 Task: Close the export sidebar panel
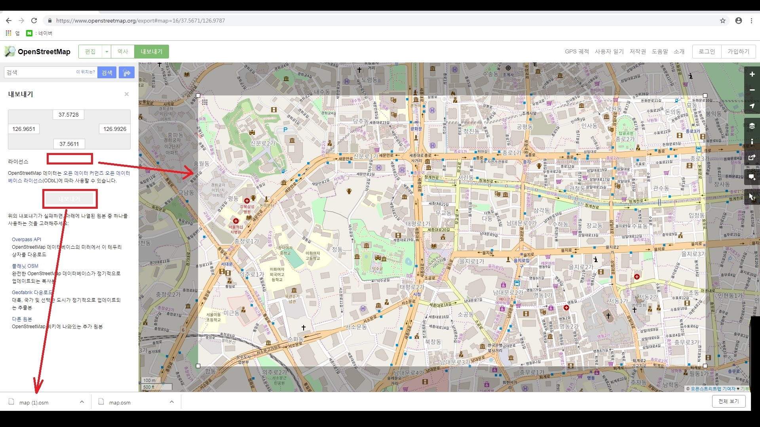point(127,94)
